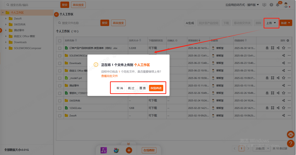Click the 在线教程 button
This screenshot has height=155, width=296.
[x=149, y=150]
